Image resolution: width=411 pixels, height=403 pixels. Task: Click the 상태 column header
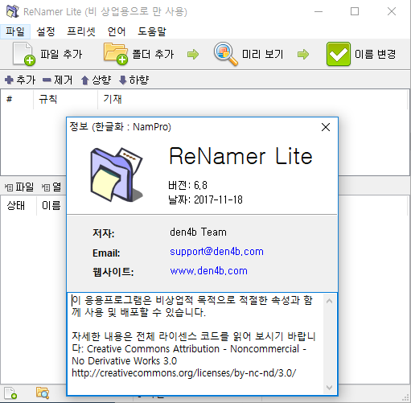pos(18,206)
